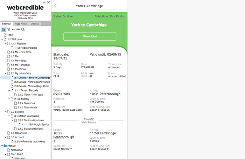Switch to the Discuss tab
Screen dimensions: 245x159
35,24
